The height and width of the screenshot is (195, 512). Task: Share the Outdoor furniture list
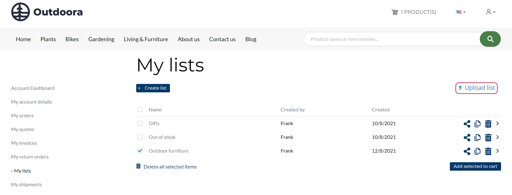(x=467, y=151)
